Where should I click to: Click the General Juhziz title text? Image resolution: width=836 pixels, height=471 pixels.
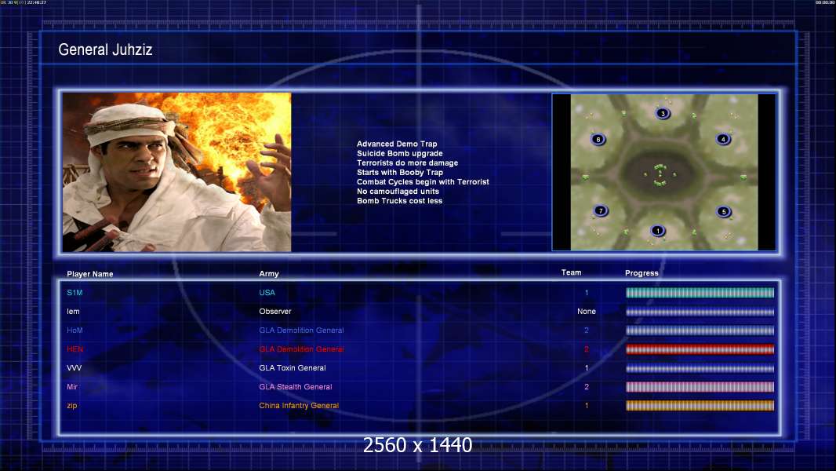(106, 49)
